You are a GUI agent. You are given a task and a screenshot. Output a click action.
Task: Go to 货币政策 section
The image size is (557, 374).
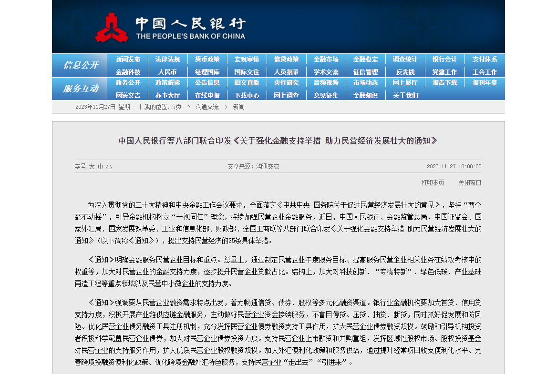click(x=207, y=59)
